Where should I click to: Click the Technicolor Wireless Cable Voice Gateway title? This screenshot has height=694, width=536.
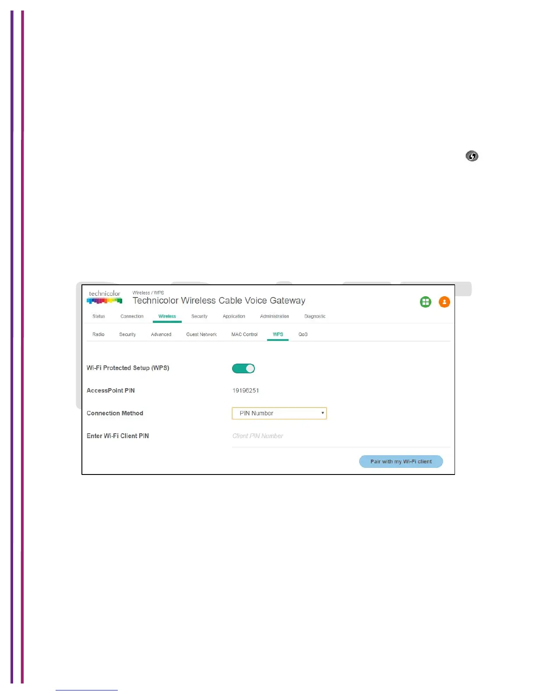[219, 301]
